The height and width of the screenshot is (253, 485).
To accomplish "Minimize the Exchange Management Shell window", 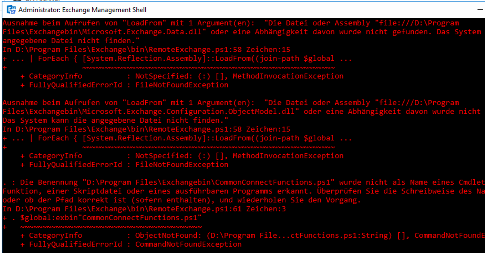I will (480, 10).
